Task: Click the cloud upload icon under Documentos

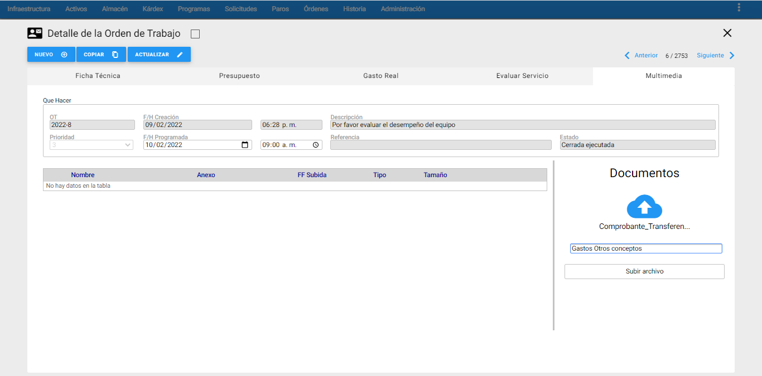Action: (644, 207)
